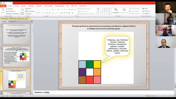Image resolution: width=176 pixels, height=99 pixels.
Task: Apply underline formatting in the font group
Action: (42, 13)
